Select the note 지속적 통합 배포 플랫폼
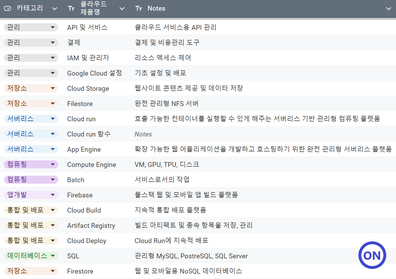This screenshot has height=279, width=396. pyautogui.click(x=170, y=210)
